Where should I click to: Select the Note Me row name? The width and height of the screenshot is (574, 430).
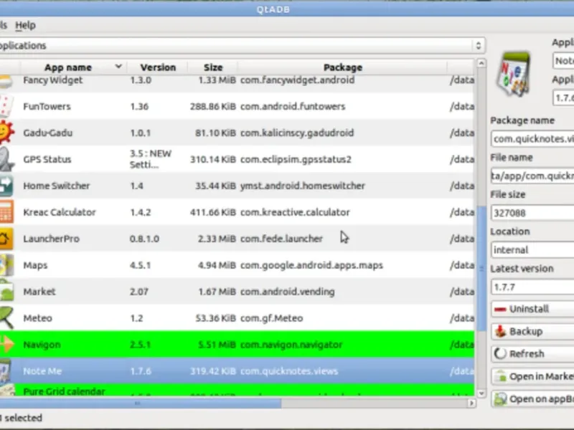[42, 371]
